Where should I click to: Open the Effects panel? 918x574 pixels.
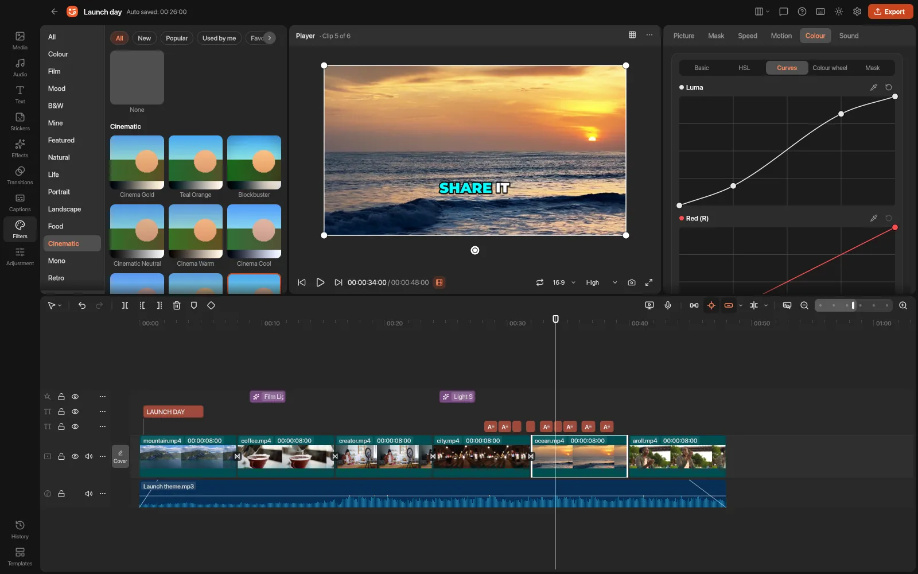pos(20,149)
